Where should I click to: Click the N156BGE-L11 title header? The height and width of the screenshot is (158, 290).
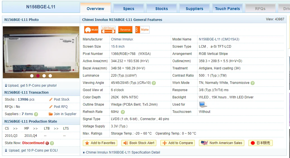tap(41, 7)
